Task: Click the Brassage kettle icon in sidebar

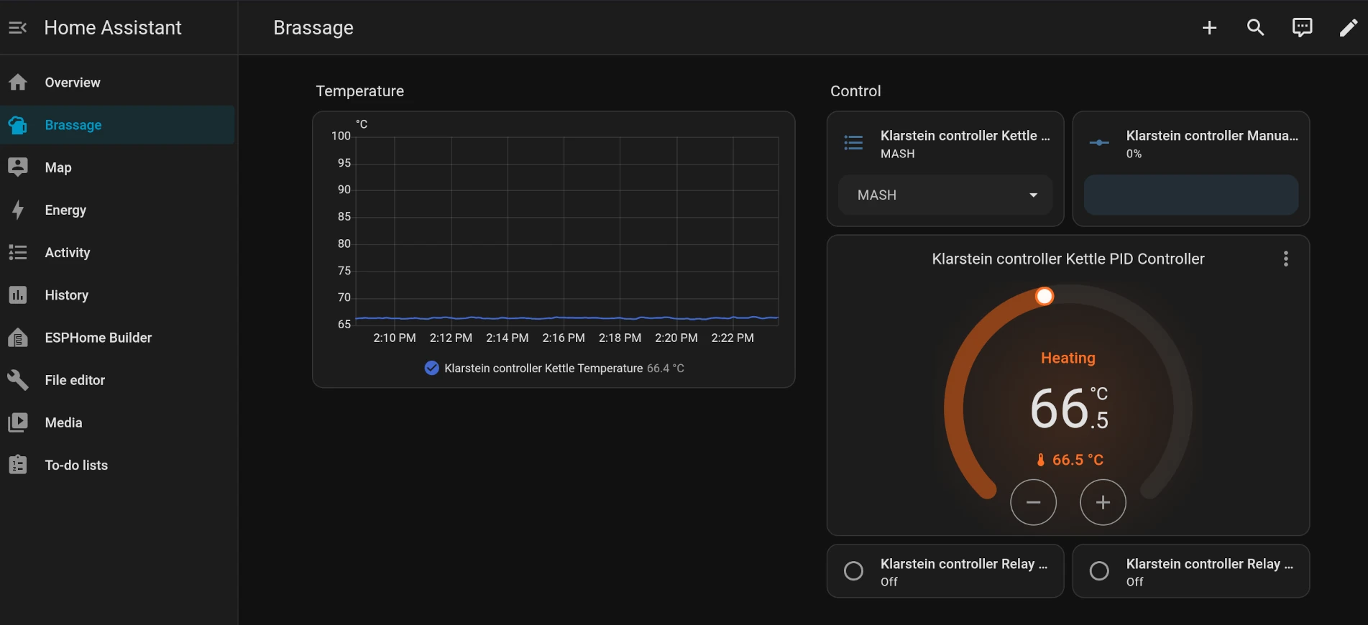Action: click(18, 125)
